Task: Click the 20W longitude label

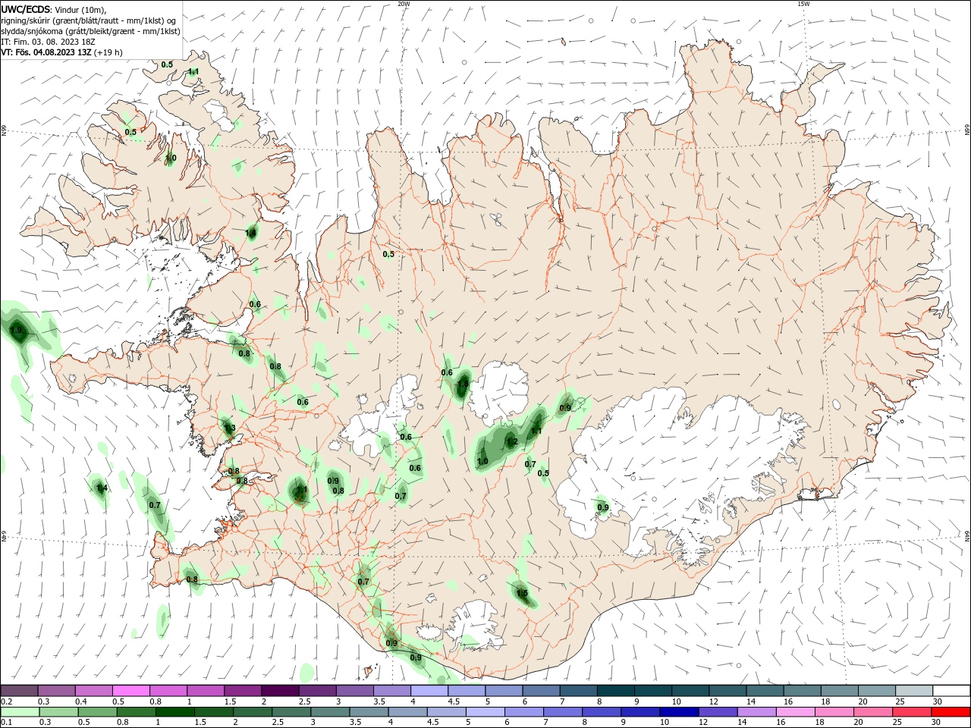Action: [404, 4]
